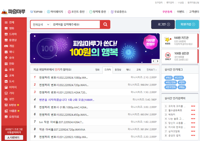
Task: Open 쪽지관리 at top right
Action: click(170, 3)
